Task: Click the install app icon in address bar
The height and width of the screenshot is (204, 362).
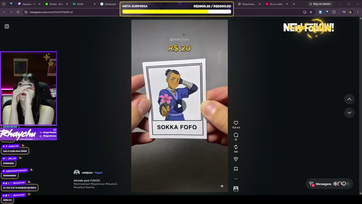Action: [305, 12]
